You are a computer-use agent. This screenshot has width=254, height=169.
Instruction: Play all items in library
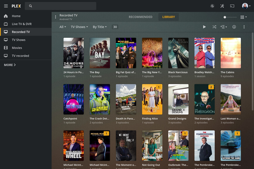click(x=205, y=27)
